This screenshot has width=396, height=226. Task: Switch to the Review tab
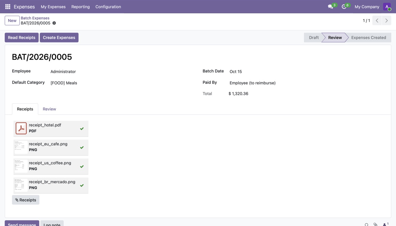[49, 109]
